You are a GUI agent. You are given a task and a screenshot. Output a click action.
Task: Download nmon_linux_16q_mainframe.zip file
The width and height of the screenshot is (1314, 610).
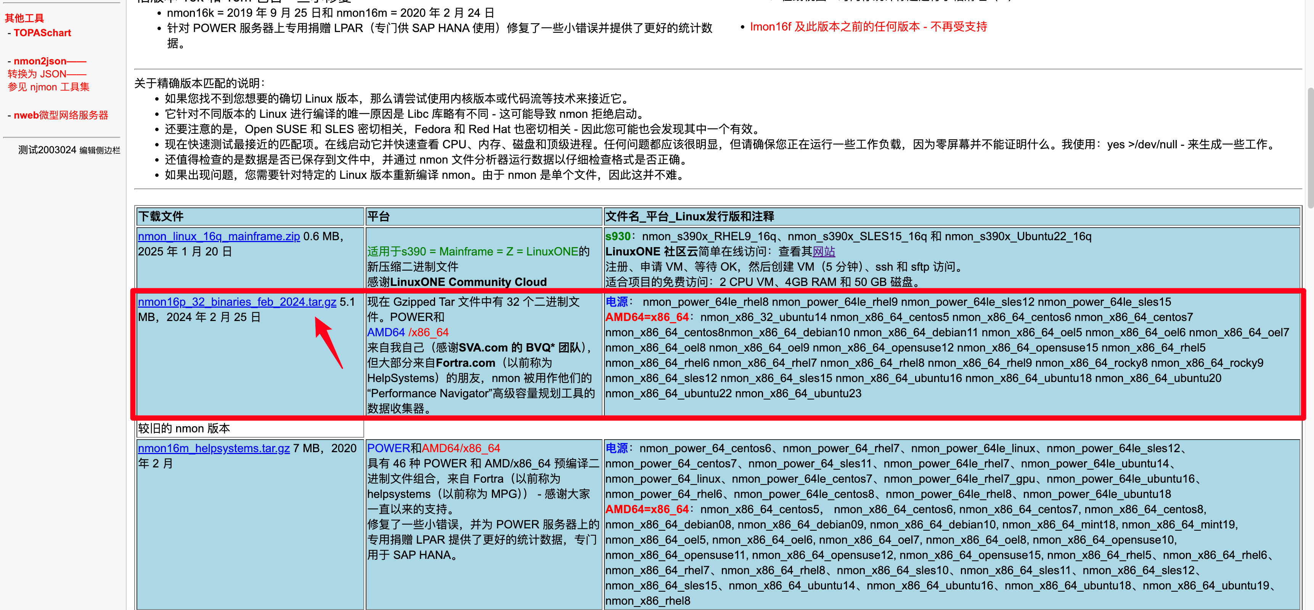(219, 237)
